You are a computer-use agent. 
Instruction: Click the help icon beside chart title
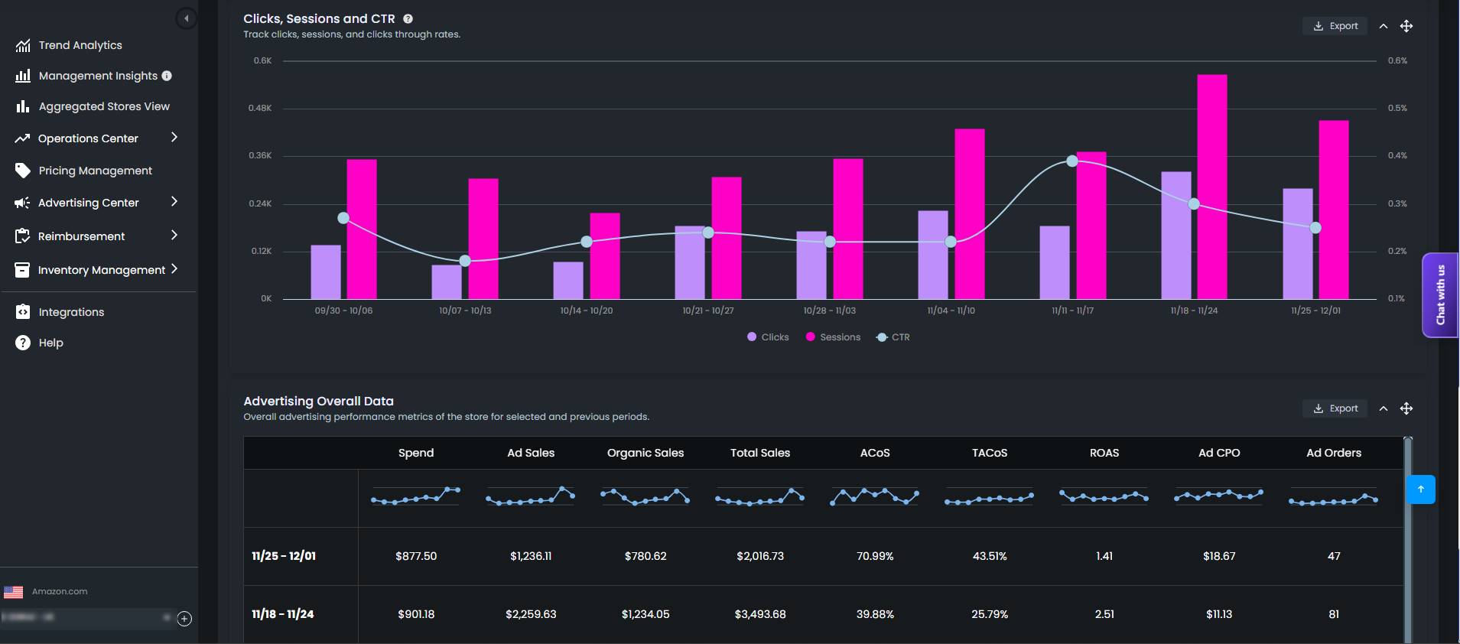[x=408, y=19]
